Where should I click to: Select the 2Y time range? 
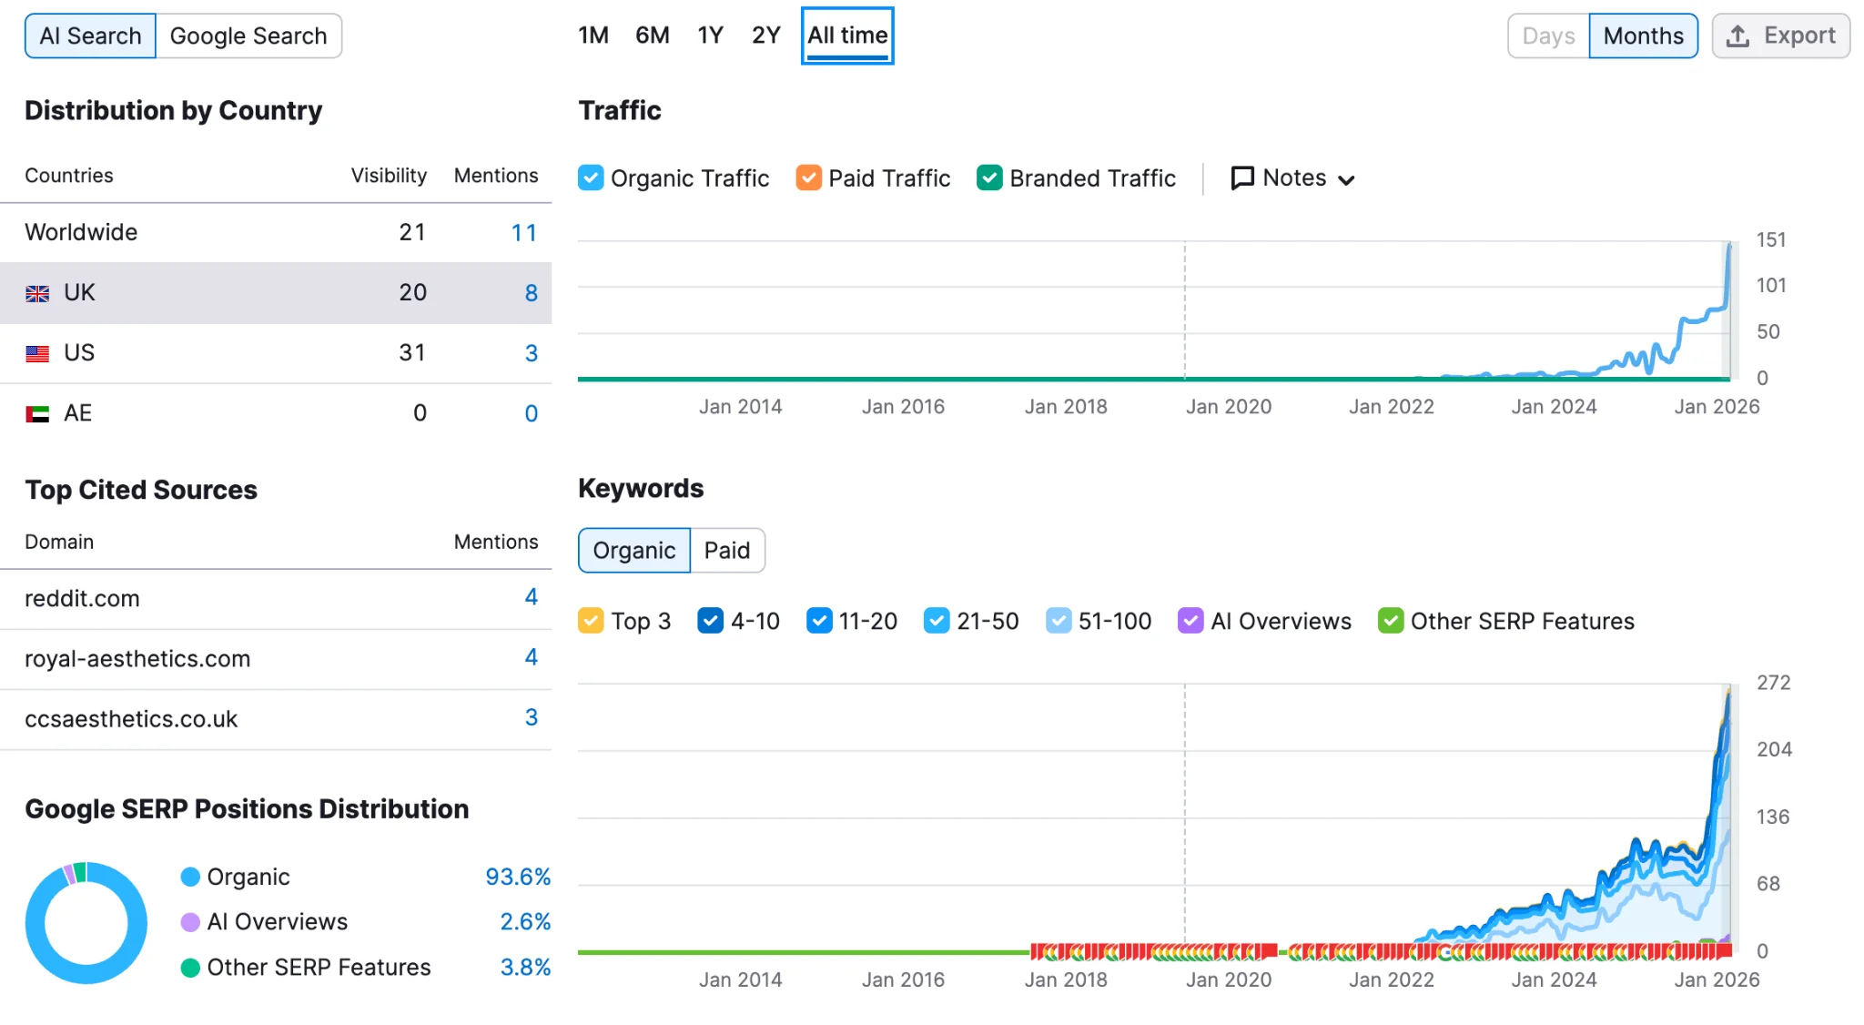pos(766,36)
